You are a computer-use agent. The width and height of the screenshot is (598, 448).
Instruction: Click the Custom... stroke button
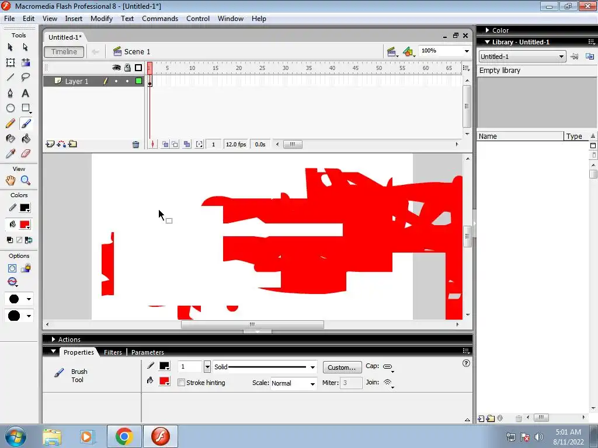tap(342, 367)
